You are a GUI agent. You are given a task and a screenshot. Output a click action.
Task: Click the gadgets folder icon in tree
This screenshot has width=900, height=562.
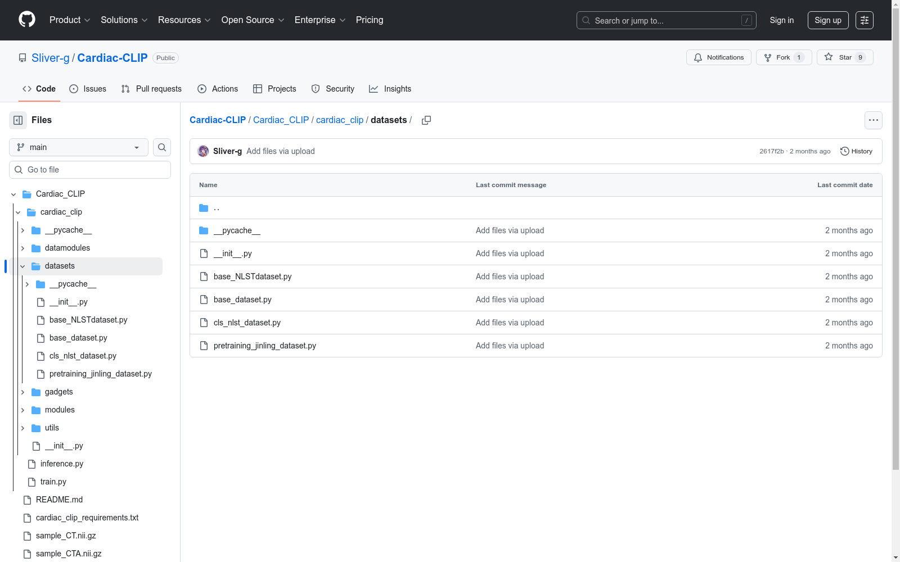click(36, 392)
